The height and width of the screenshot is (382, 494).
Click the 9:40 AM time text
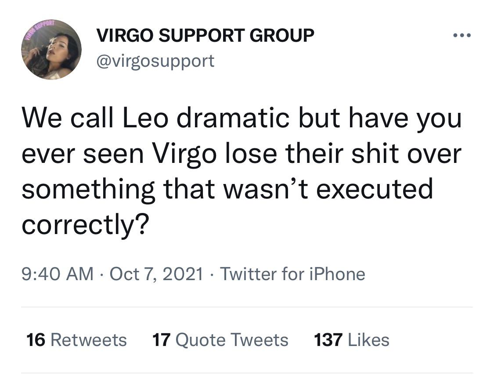tap(58, 274)
